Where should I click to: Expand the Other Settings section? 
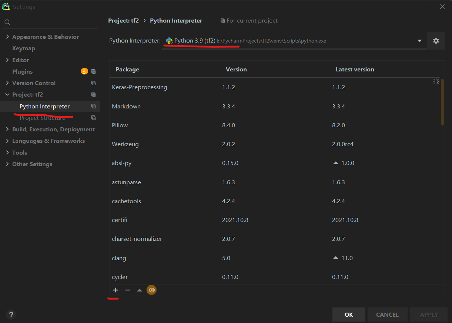7,164
